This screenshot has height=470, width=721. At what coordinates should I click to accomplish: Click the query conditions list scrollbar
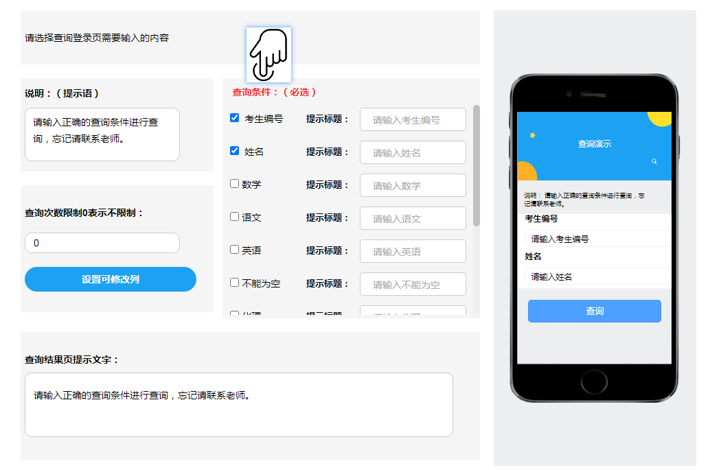pos(477,165)
